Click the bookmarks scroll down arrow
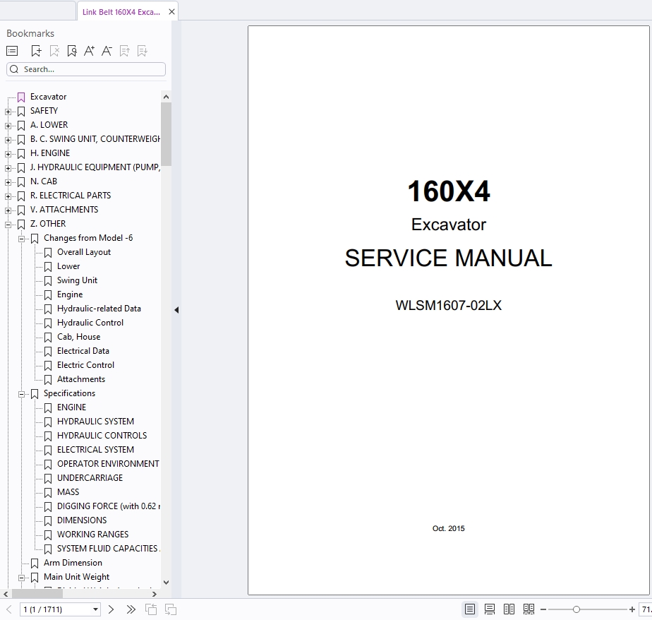 [x=166, y=583]
